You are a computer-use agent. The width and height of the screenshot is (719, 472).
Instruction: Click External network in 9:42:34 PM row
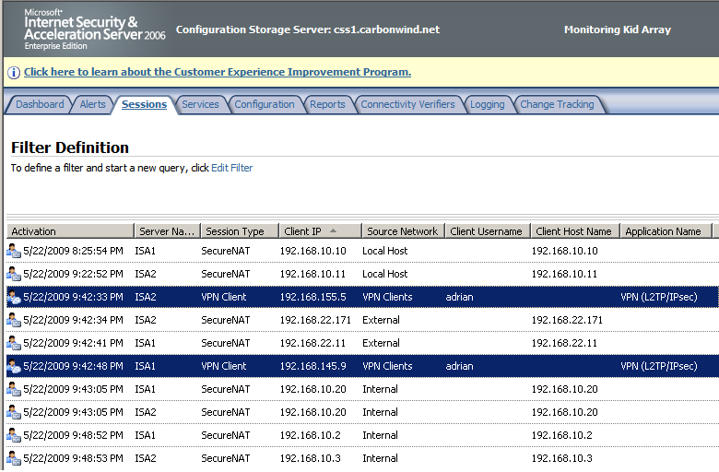381,320
